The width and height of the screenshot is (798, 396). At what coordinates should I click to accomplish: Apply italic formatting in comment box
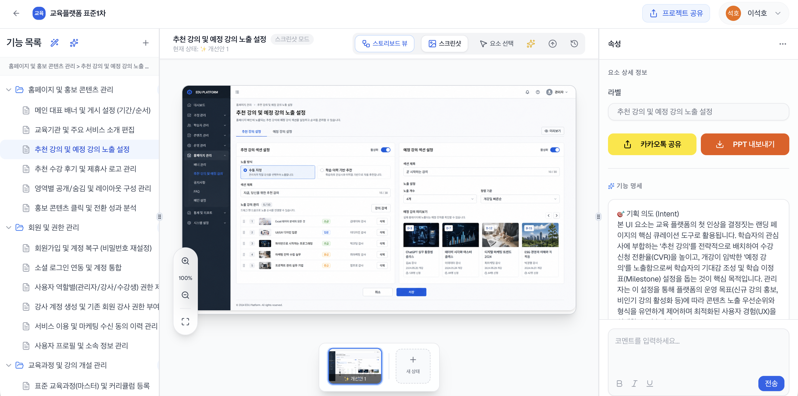tap(634, 383)
